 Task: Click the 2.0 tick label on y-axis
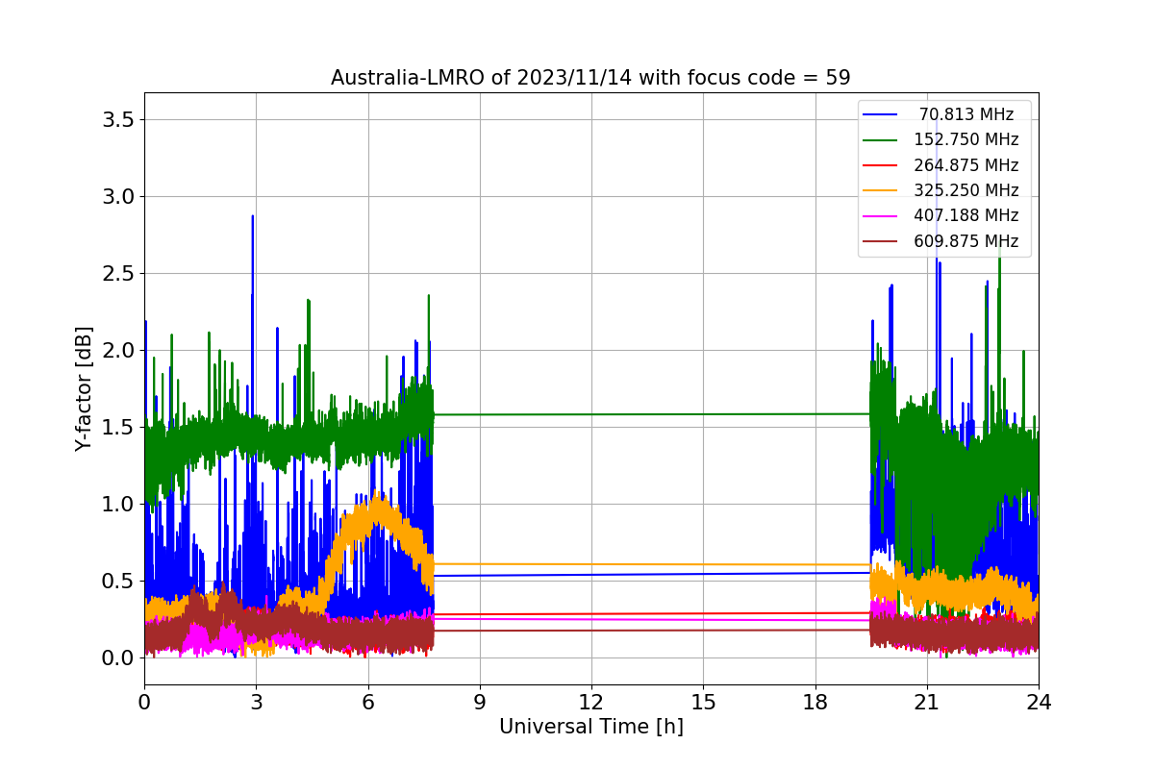coord(117,351)
